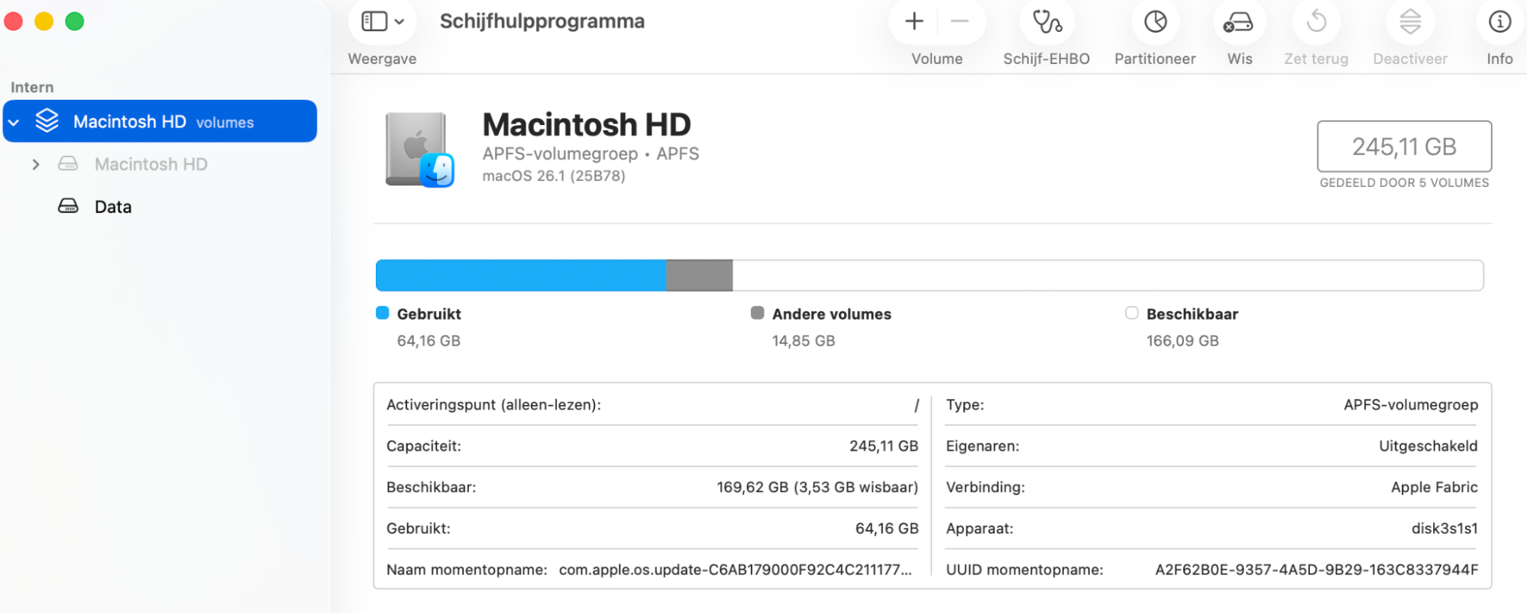
Task: Open the Weergave dropdown chevron
Action: coord(399,21)
